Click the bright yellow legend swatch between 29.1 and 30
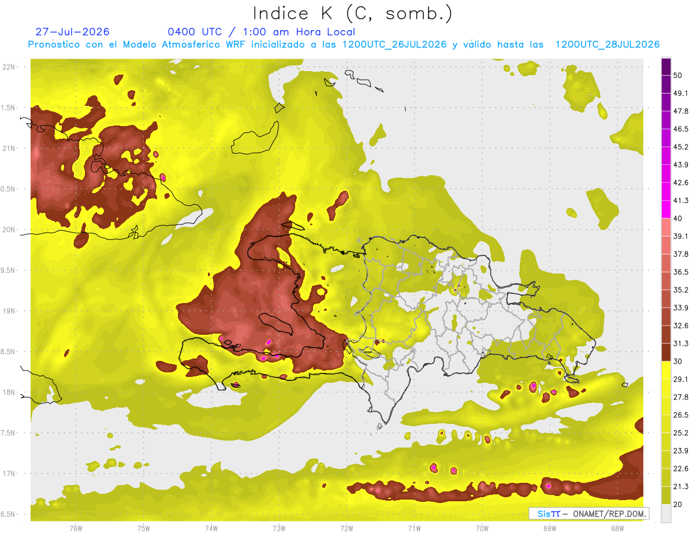The height and width of the screenshot is (536, 693). click(x=666, y=370)
